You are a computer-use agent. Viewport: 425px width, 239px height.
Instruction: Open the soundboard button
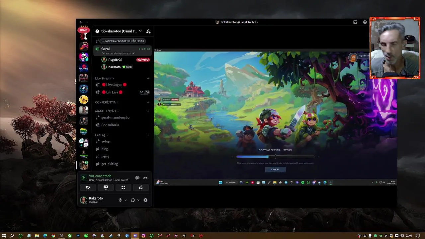tap(141, 188)
